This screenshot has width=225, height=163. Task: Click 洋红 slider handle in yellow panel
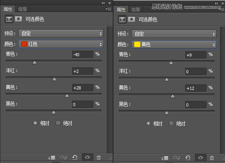pos(167,80)
